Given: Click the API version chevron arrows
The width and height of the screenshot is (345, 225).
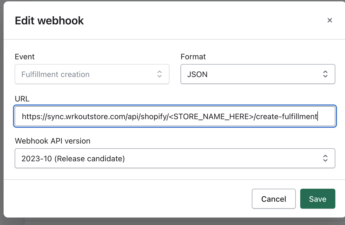Looking at the screenshot, I should [x=325, y=158].
